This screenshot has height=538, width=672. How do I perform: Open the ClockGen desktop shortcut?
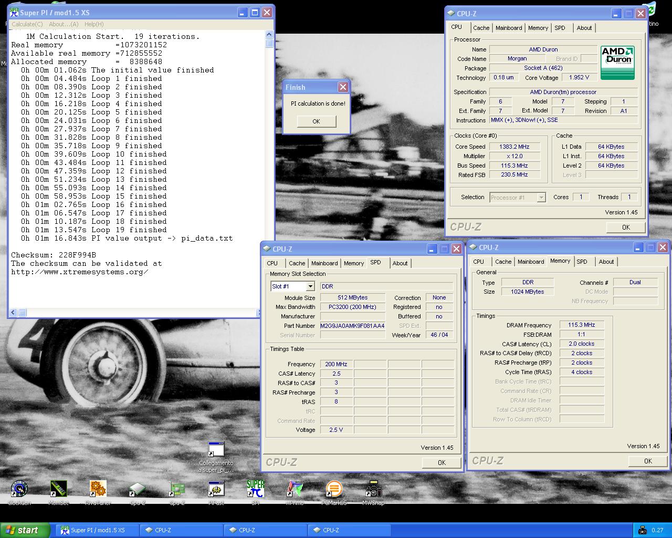point(19,492)
